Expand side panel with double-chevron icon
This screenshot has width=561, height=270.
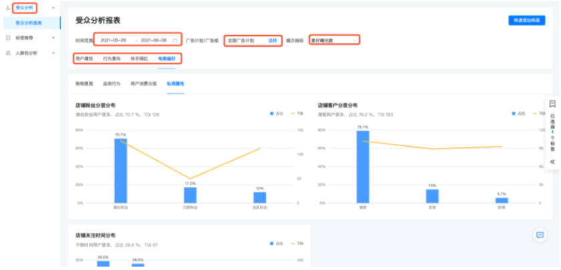tap(552, 161)
